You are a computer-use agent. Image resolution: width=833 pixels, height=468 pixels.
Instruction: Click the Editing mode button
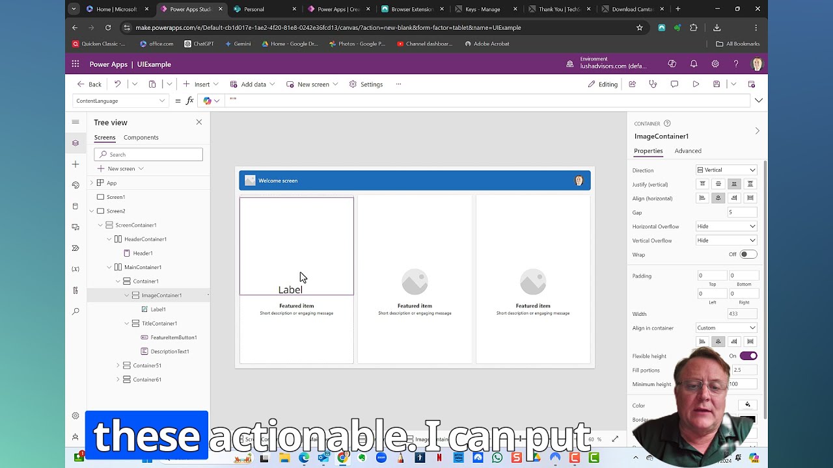[x=603, y=84]
